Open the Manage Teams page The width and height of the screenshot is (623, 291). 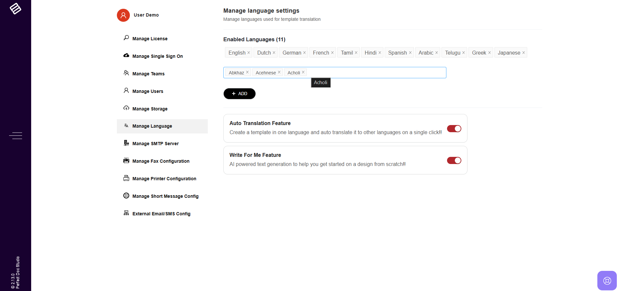tap(148, 74)
